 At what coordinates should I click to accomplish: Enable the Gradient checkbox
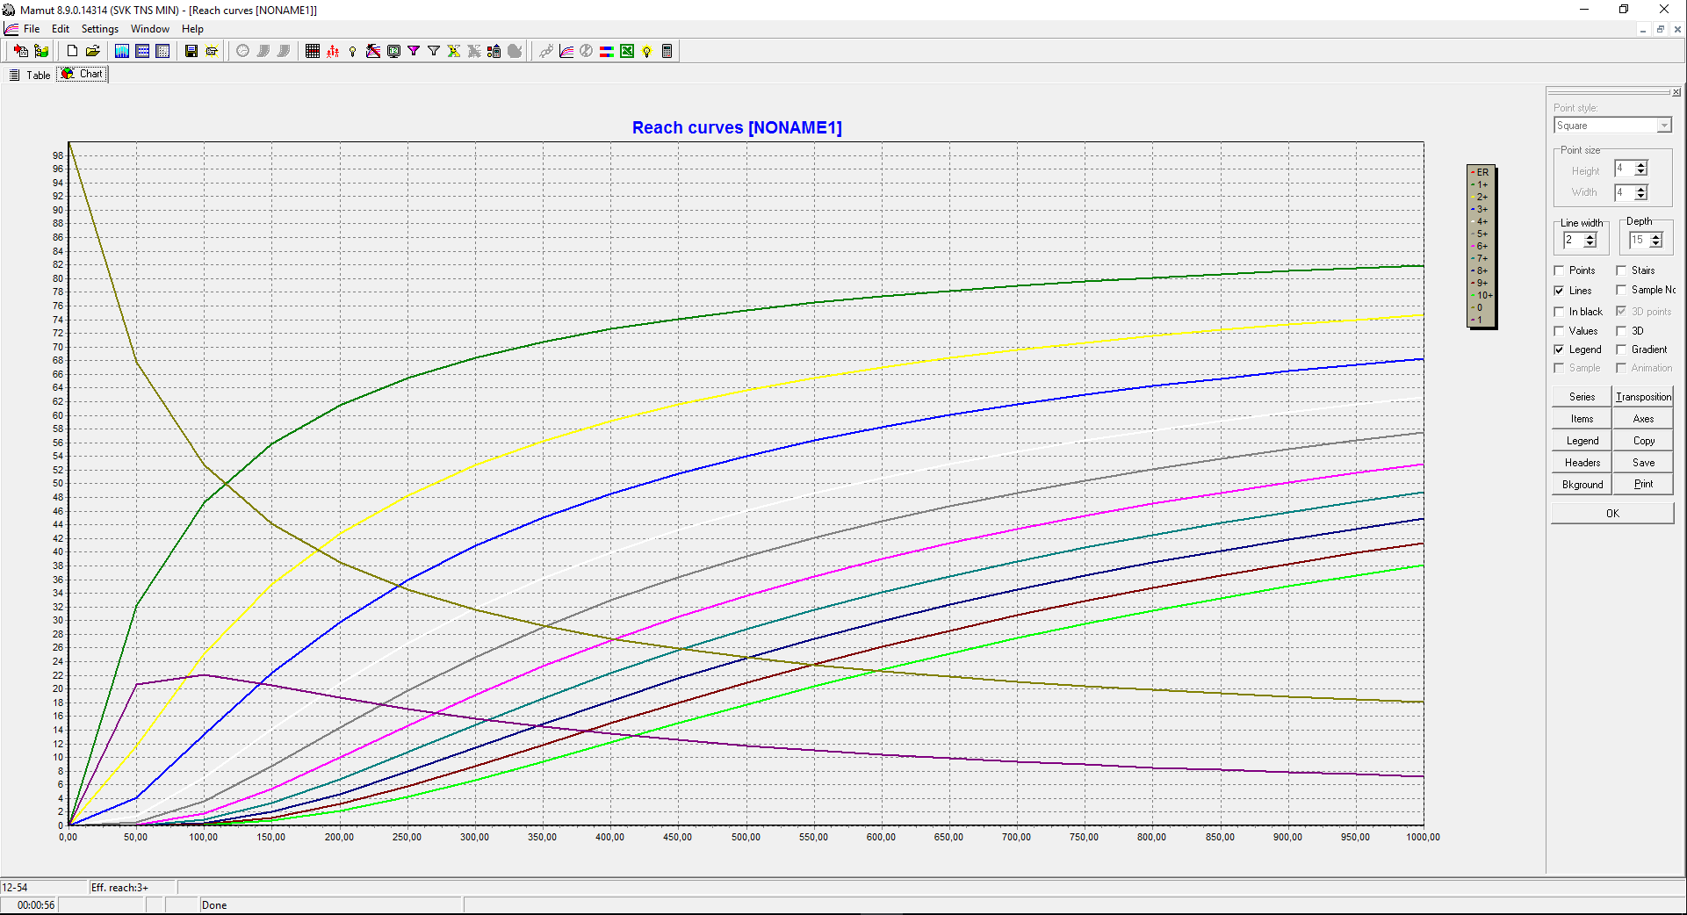click(x=1622, y=349)
